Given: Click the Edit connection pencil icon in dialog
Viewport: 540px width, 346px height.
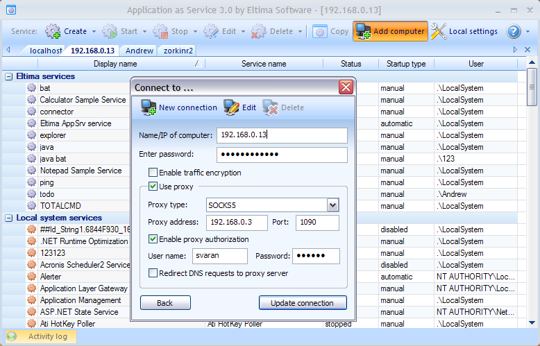Looking at the screenshot, I should pyautogui.click(x=231, y=107).
